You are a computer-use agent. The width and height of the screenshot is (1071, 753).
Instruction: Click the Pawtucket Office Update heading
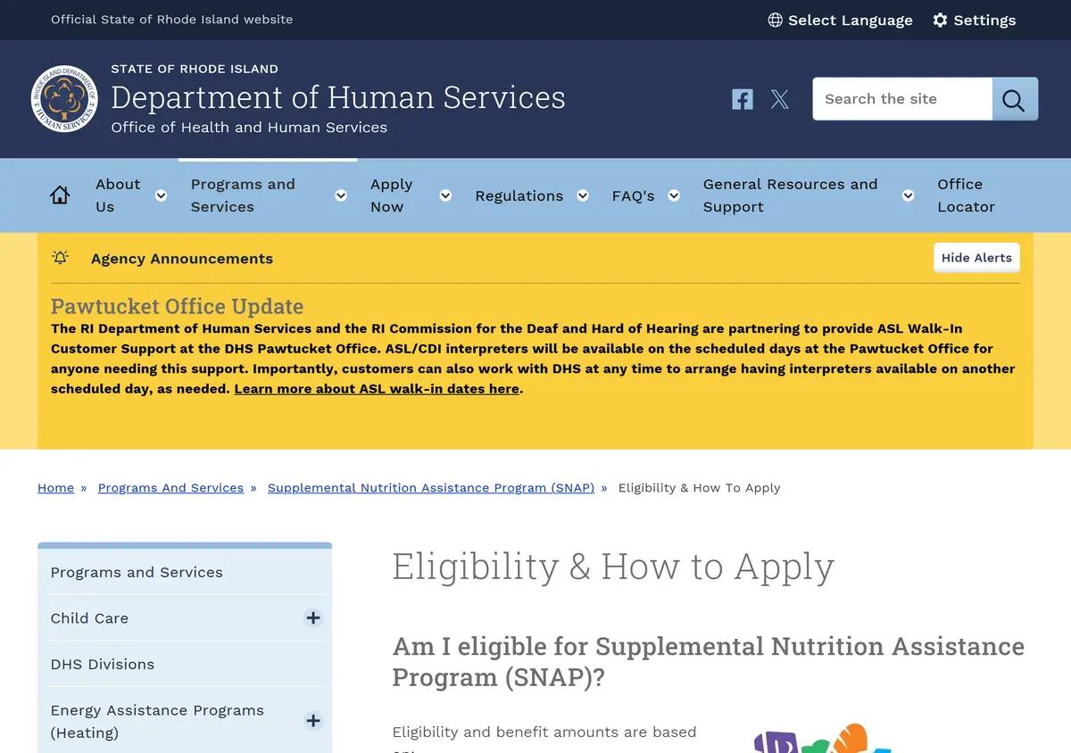[177, 306]
